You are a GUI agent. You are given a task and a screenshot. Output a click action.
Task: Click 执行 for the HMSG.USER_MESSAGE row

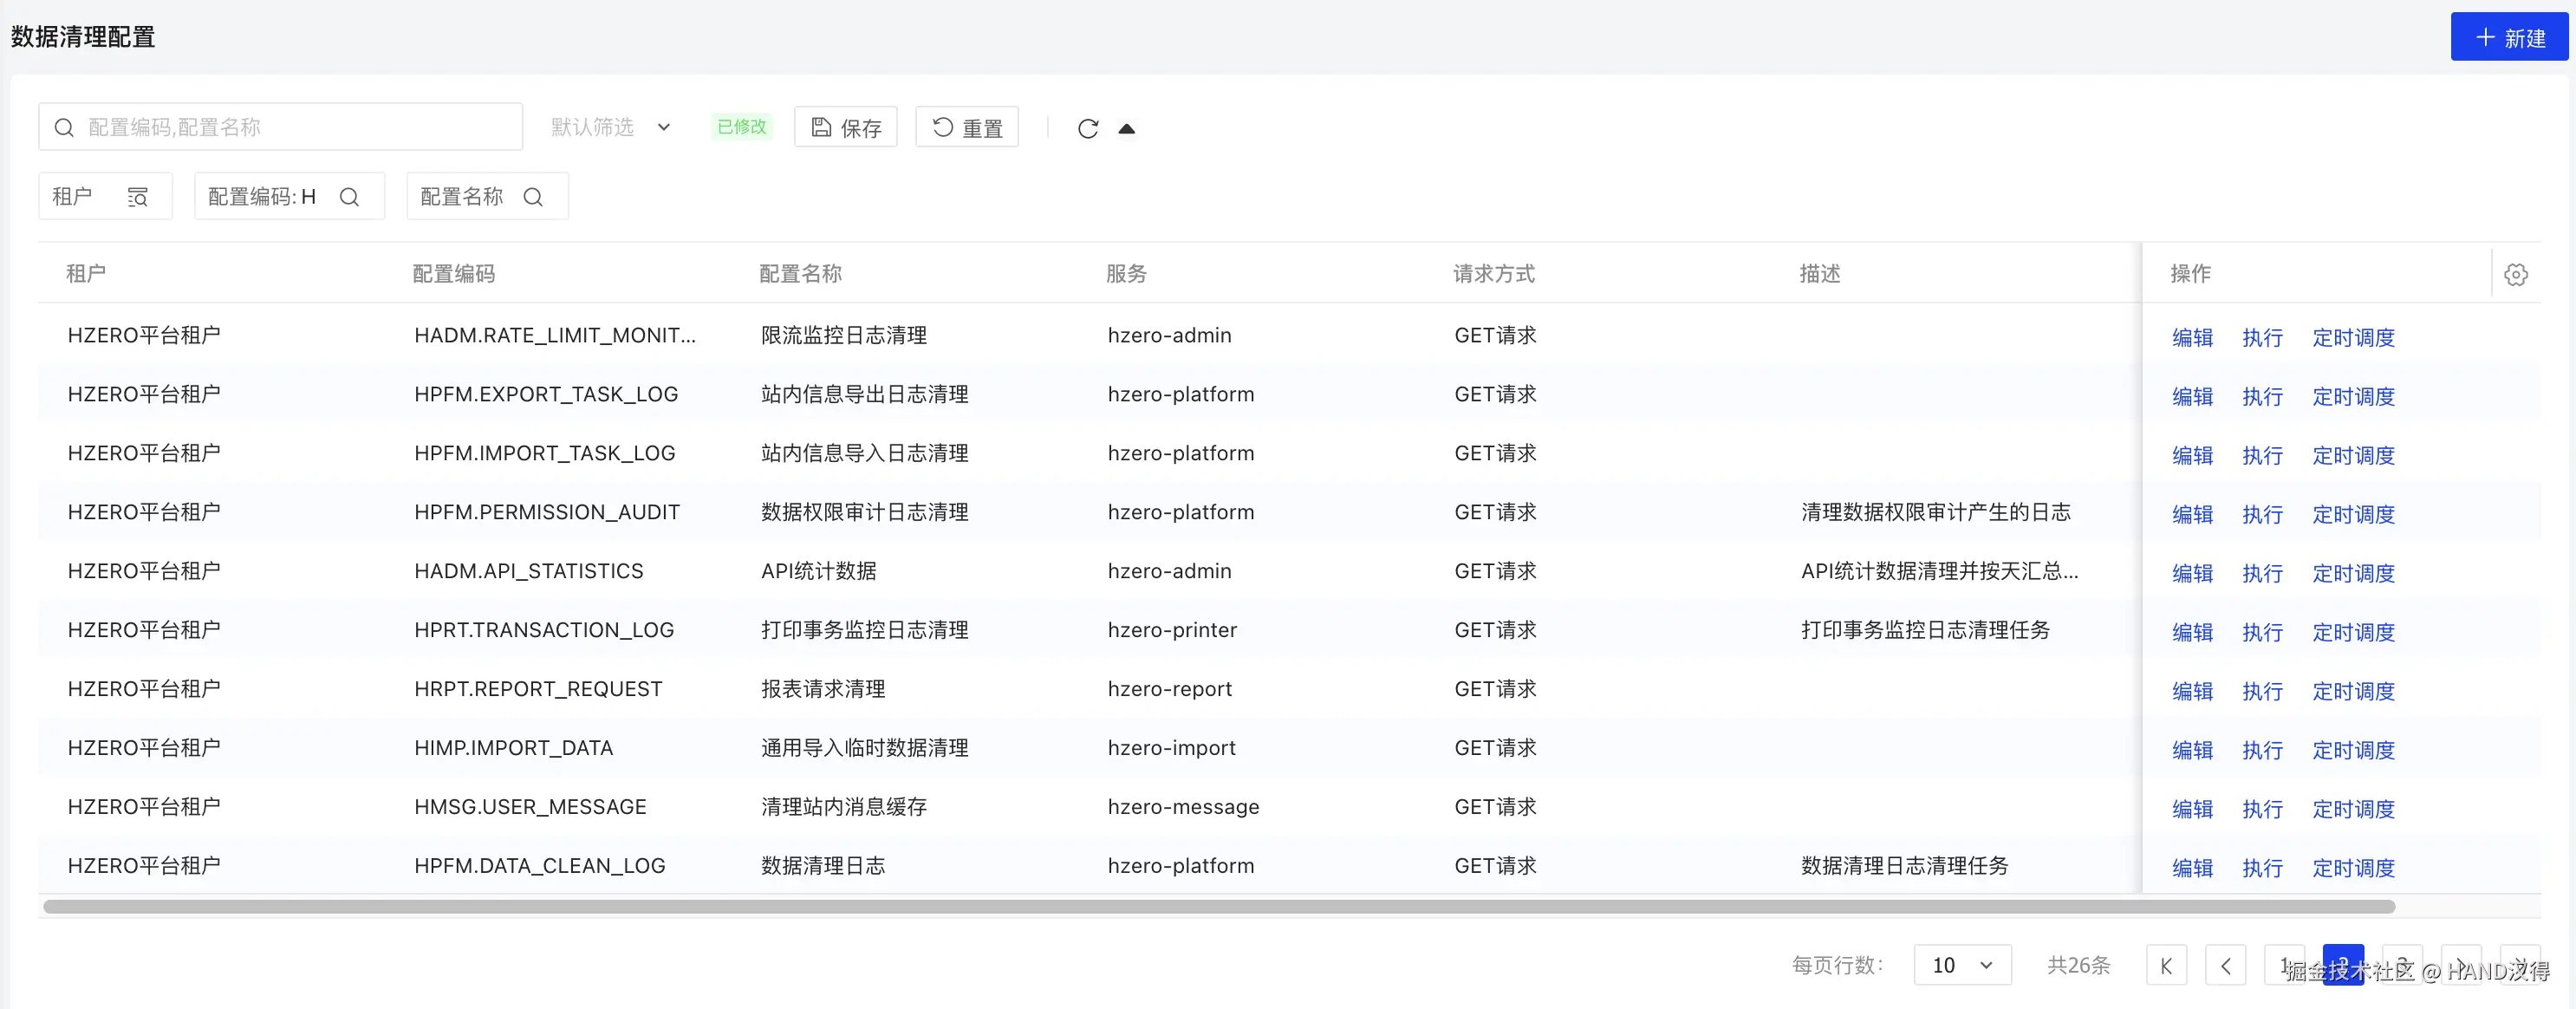pos(2262,809)
